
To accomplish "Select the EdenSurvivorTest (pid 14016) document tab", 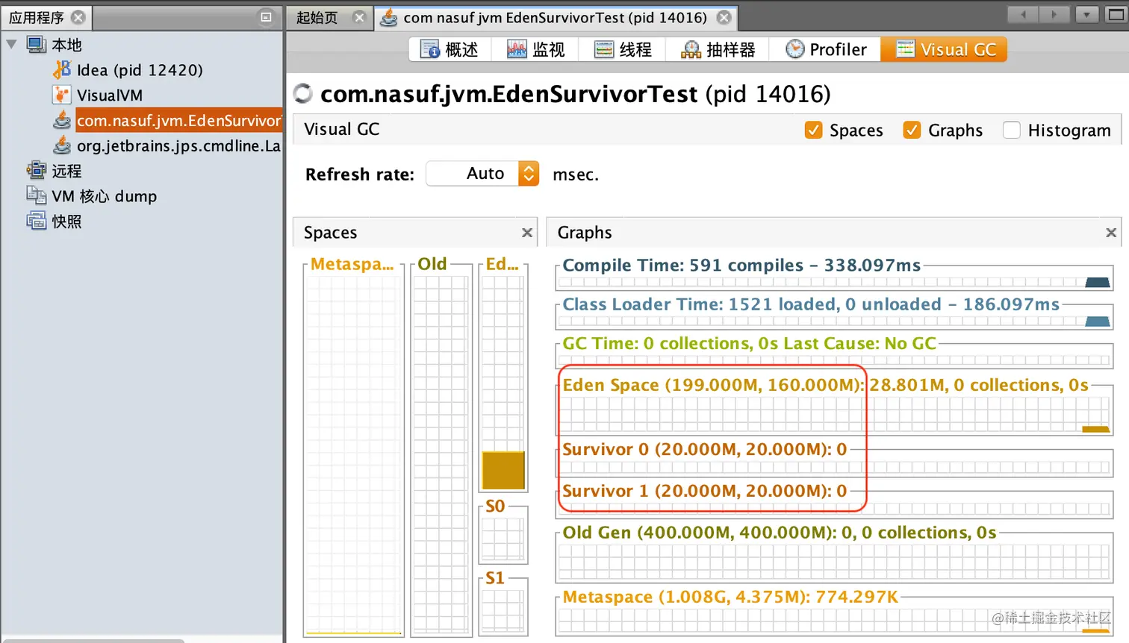I will (555, 17).
